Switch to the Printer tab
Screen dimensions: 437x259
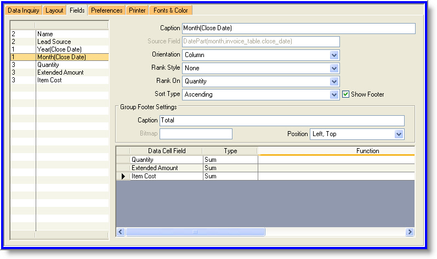click(x=137, y=10)
